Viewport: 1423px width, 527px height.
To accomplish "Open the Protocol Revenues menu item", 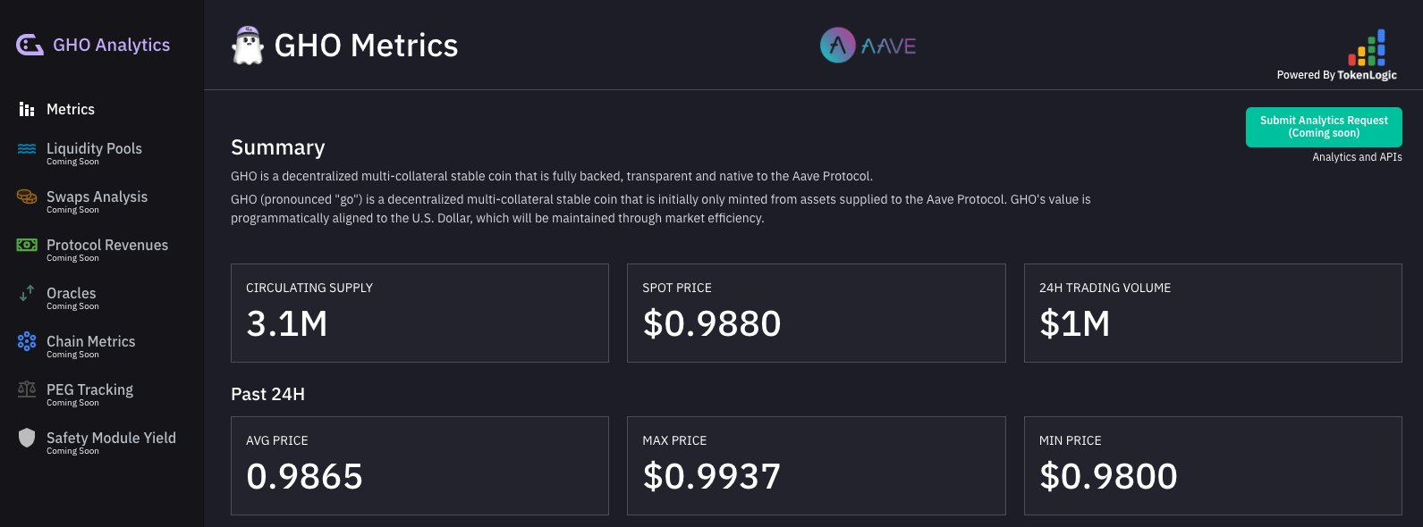I will 107,249.
